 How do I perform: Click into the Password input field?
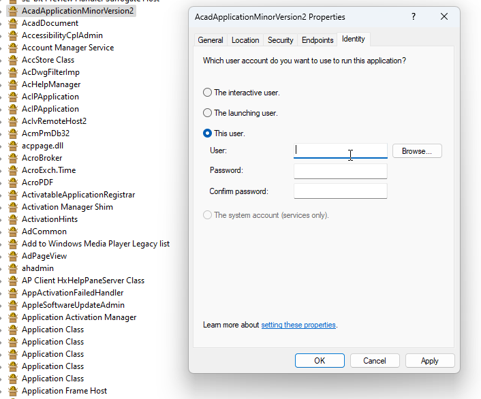coord(340,171)
